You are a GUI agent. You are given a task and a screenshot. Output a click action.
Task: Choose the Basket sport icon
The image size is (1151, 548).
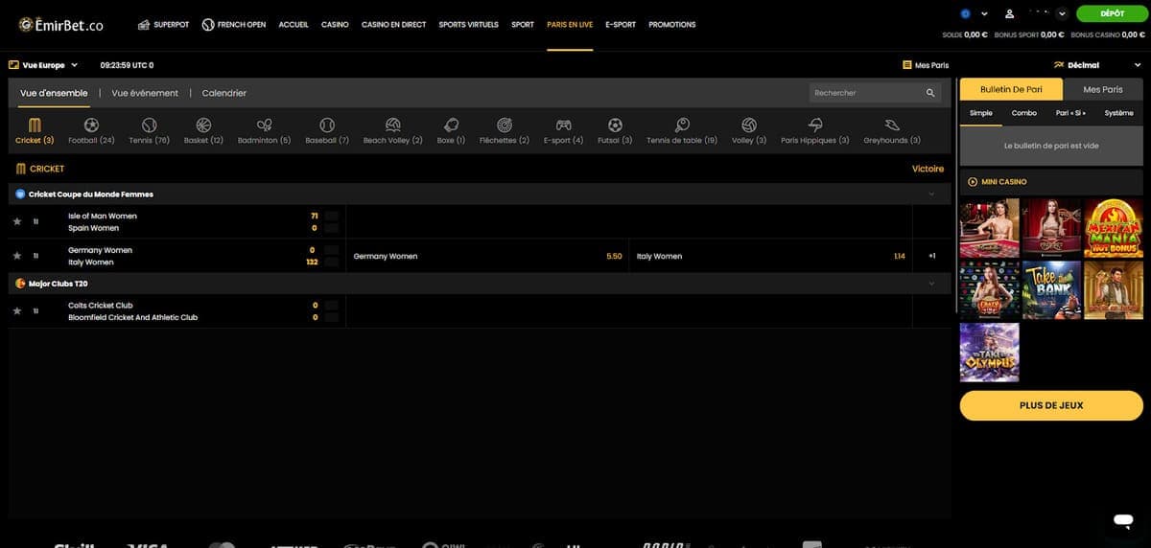[203, 126]
